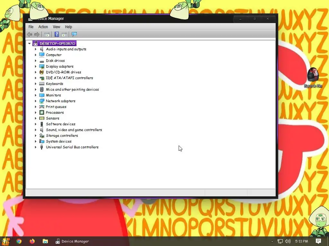The image size is (329, 246).
Task: Click the Device Manager taskbar button
Action: (72, 241)
